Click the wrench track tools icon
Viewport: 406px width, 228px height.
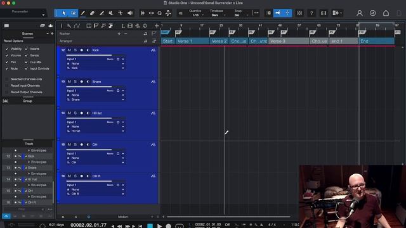[x=69, y=26]
